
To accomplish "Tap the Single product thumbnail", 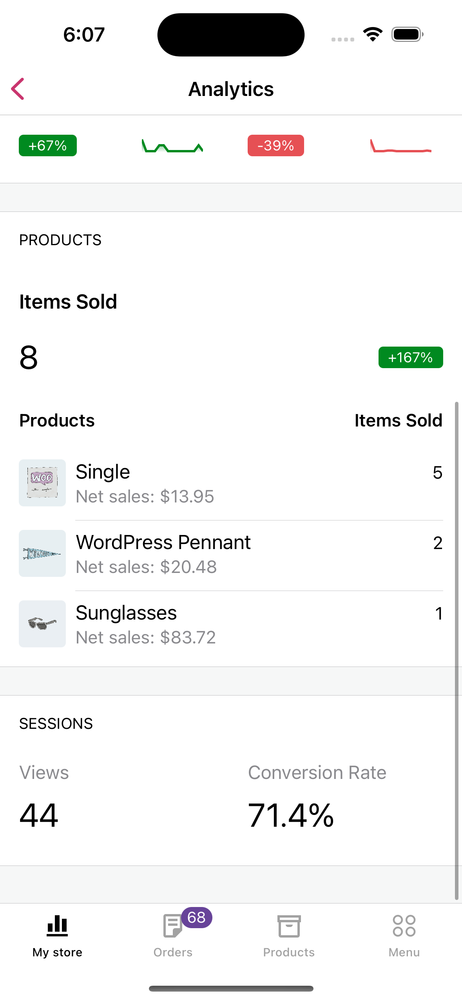I will click(42, 482).
